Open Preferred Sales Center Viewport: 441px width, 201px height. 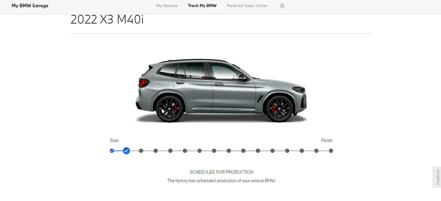click(247, 6)
